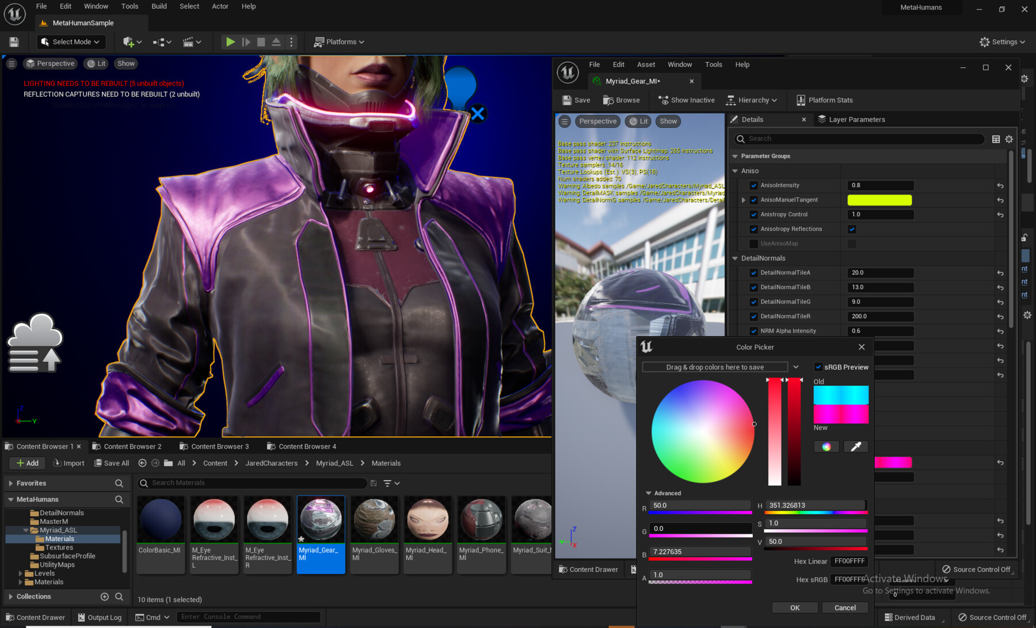Screen dimensions: 1036x628
Task: Toggle AnisoIntensity parameter checkbox
Action: (x=753, y=185)
